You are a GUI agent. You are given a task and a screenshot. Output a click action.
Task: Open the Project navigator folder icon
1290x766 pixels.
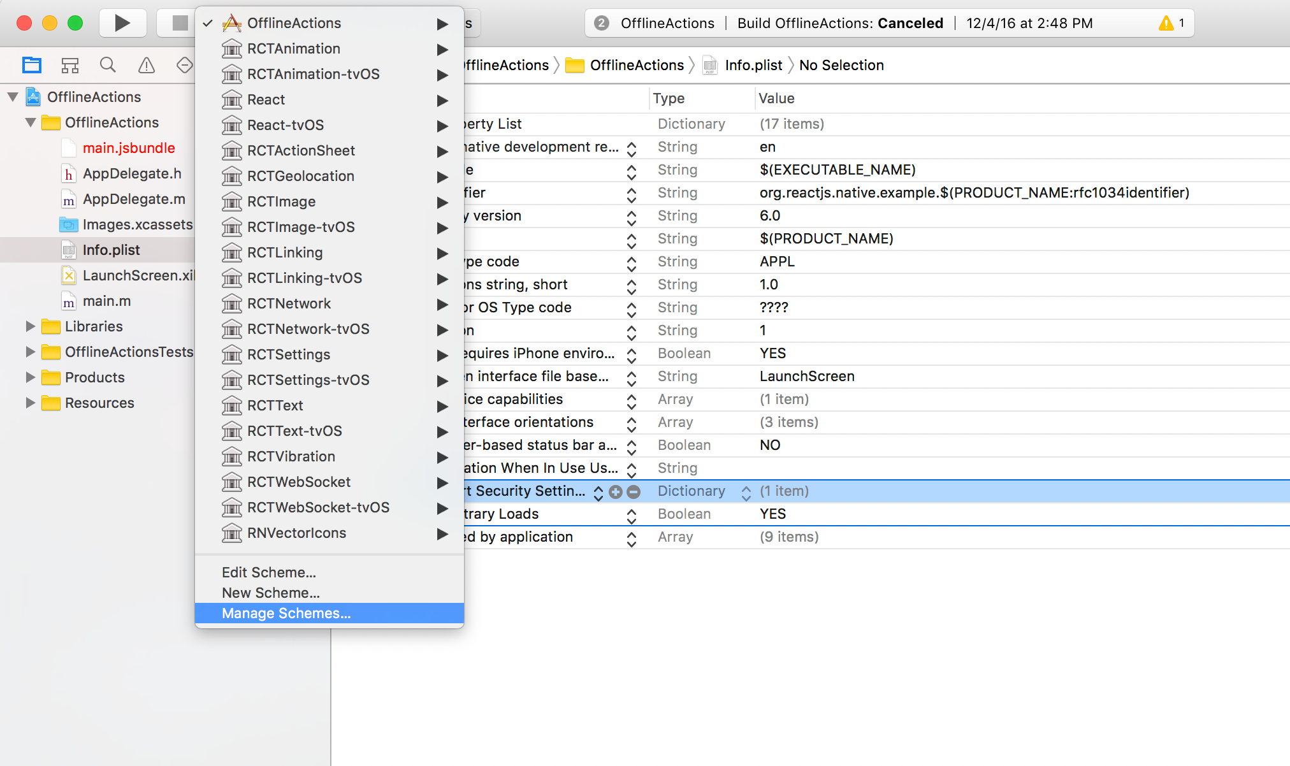click(x=31, y=64)
